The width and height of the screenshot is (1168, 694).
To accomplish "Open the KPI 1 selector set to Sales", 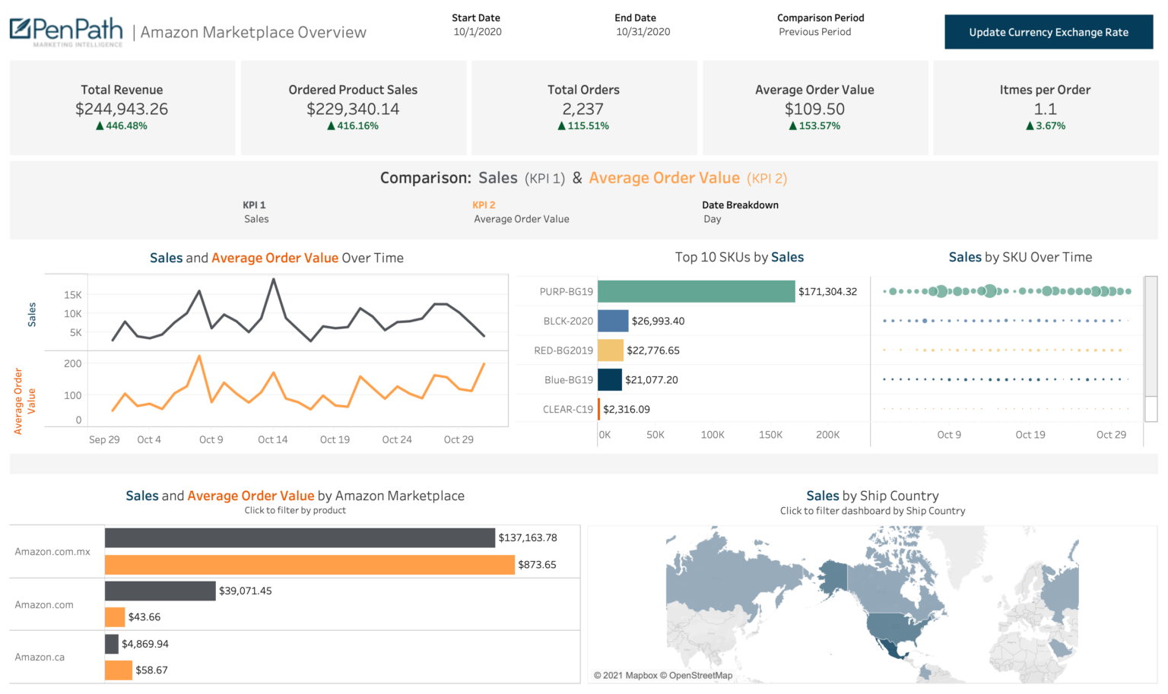I will pyautogui.click(x=256, y=219).
